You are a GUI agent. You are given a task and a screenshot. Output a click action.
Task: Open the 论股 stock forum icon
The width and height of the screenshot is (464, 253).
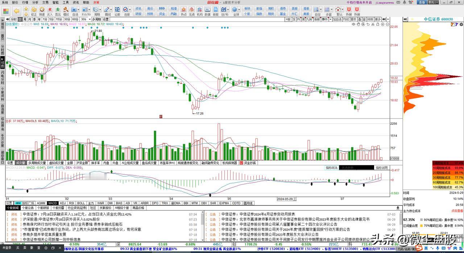coord(117,12)
